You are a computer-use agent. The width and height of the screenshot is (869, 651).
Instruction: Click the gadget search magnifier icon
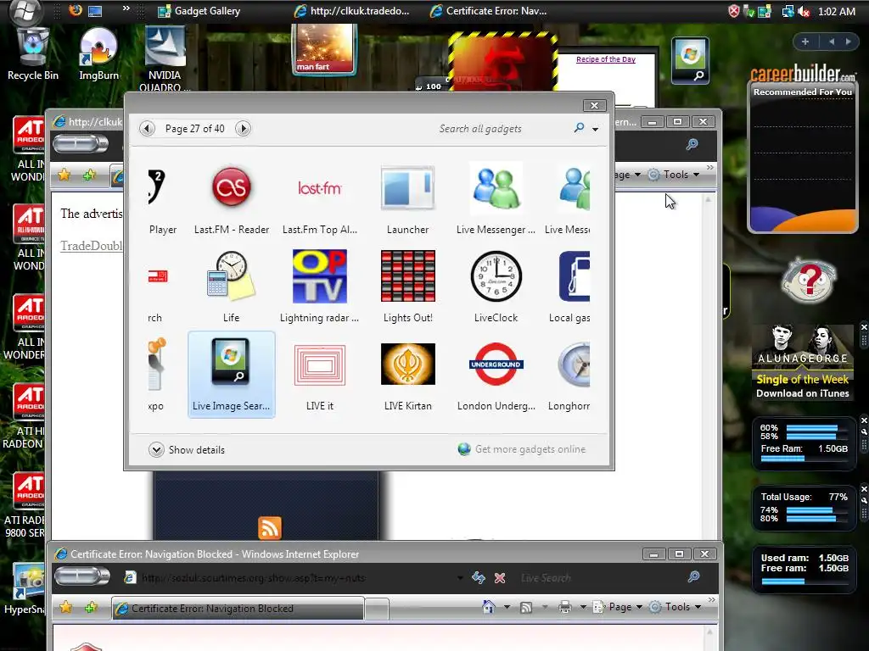579,128
